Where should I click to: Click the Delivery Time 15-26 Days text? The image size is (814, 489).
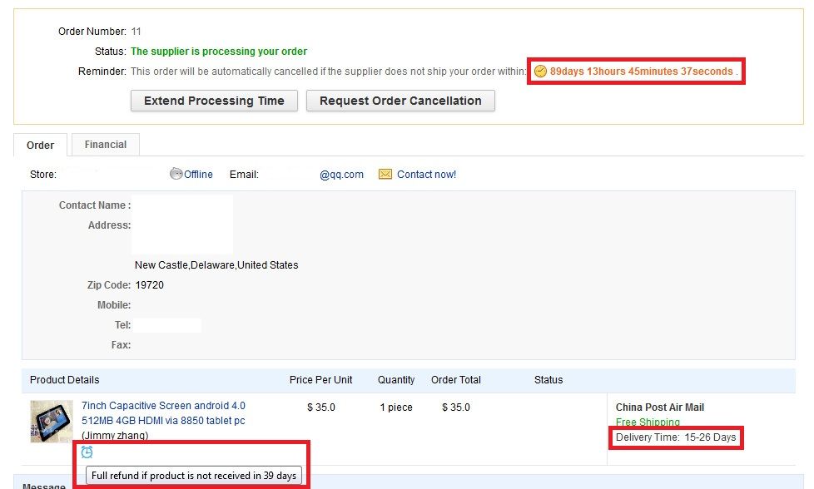(x=676, y=437)
